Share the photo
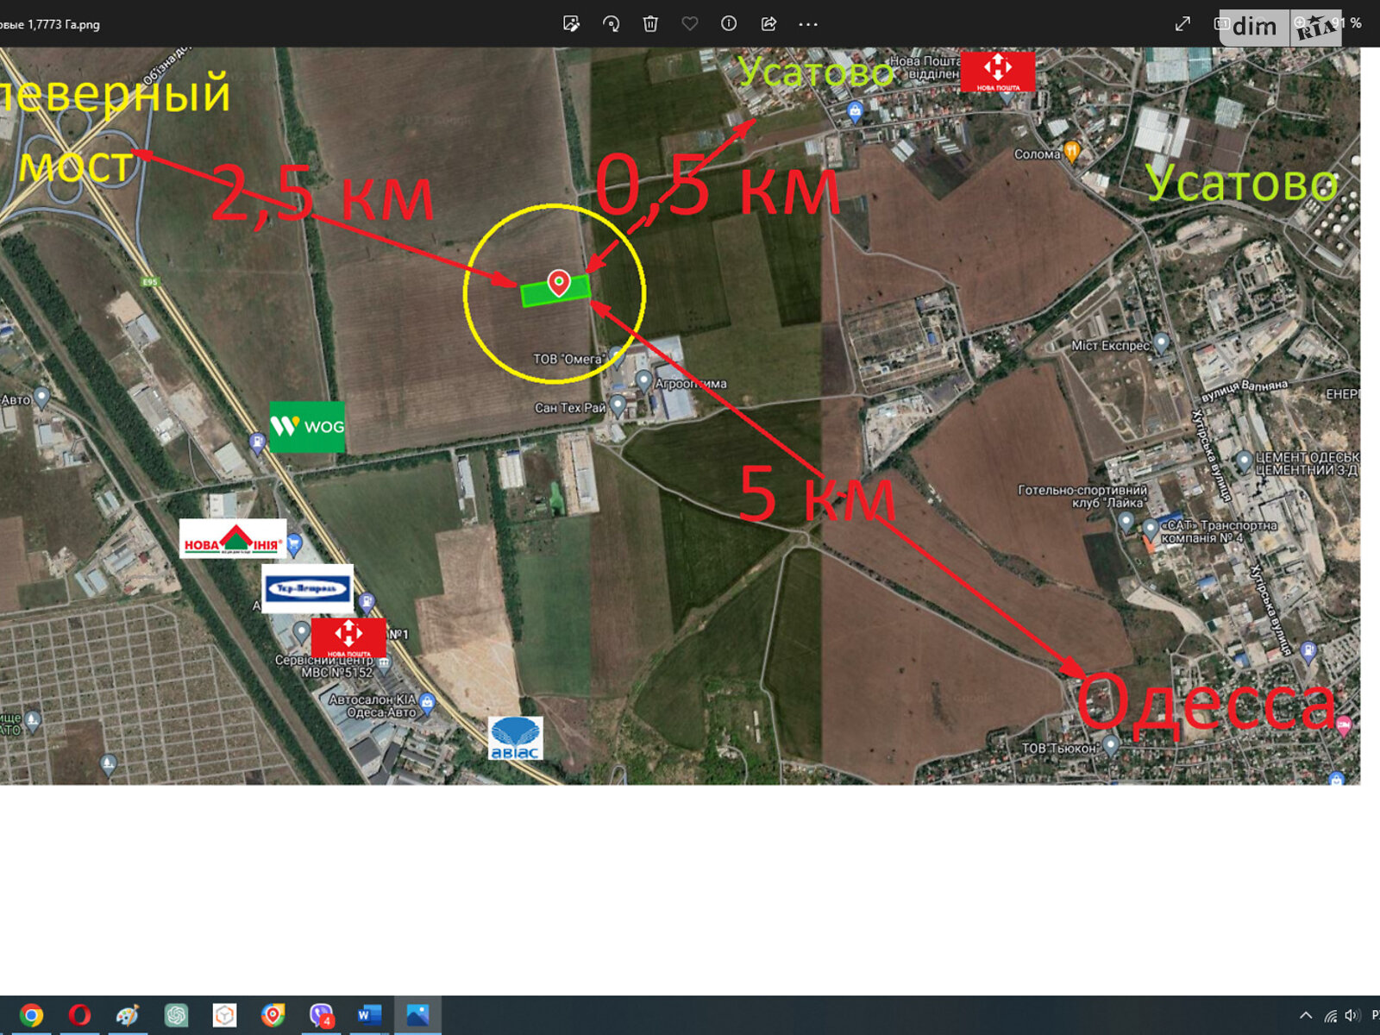The height and width of the screenshot is (1035, 1380). click(768, 24)
